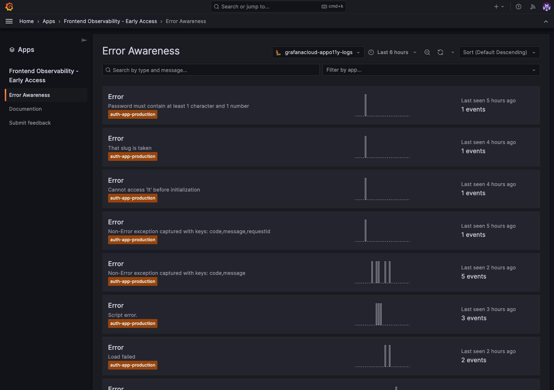Click the plus add-new icon
Viewport: 554px width, 390px height.
point(496,7)
